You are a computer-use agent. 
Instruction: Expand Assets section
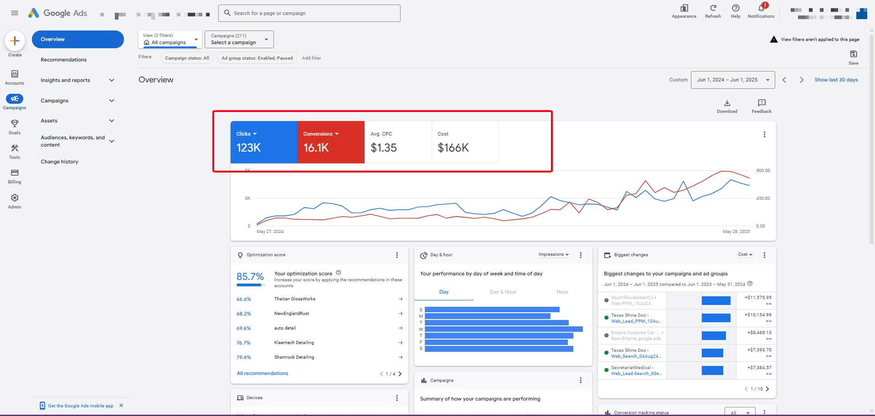(77, 121)
